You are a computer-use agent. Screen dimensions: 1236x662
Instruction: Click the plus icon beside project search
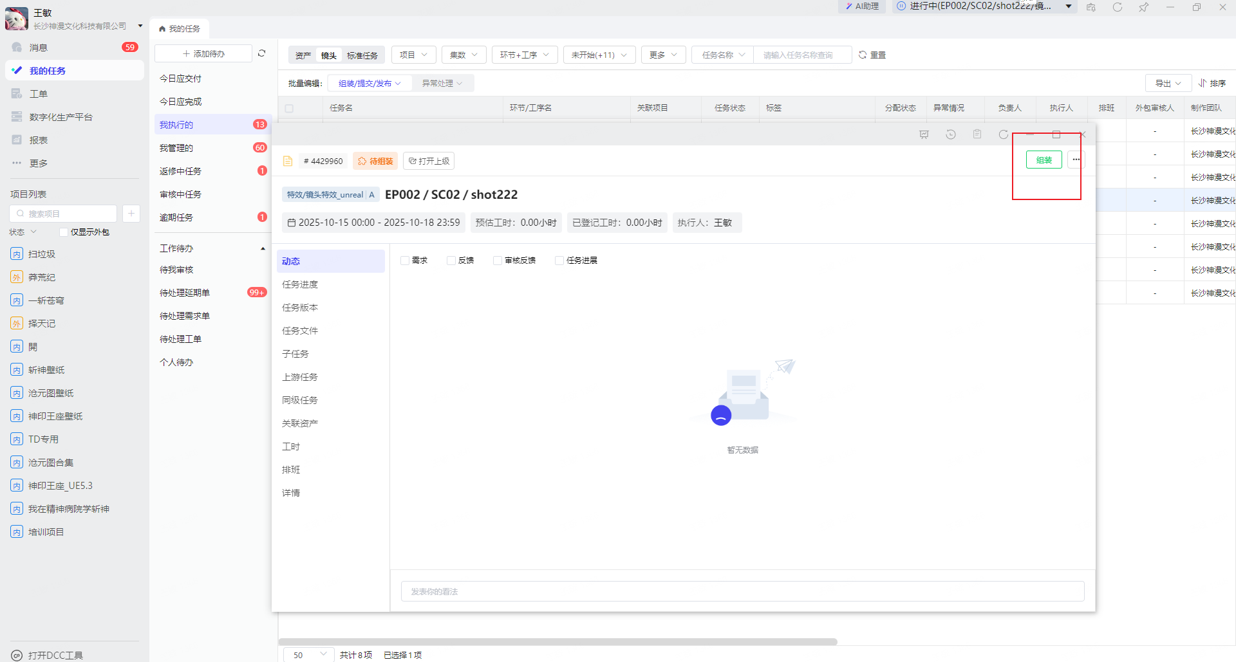pyautogui.click(x=131, y=214)
